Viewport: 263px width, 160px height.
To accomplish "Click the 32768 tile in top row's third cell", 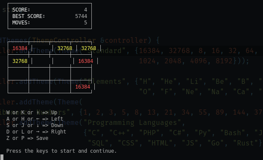I will (x=65, y=48).
